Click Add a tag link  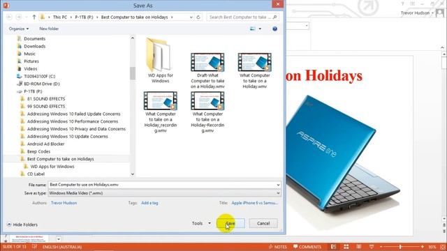click(149, 203)
